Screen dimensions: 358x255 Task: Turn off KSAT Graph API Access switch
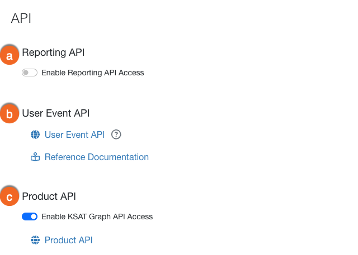point(30,216)
